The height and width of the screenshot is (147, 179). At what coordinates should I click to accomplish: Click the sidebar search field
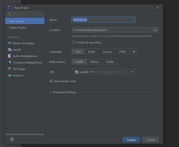pos(25,14)
